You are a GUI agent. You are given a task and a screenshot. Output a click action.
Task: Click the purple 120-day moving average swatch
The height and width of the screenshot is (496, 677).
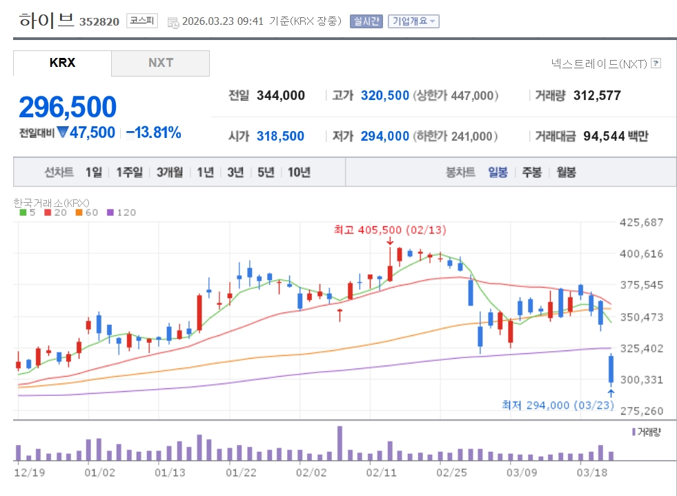point(110,213)
